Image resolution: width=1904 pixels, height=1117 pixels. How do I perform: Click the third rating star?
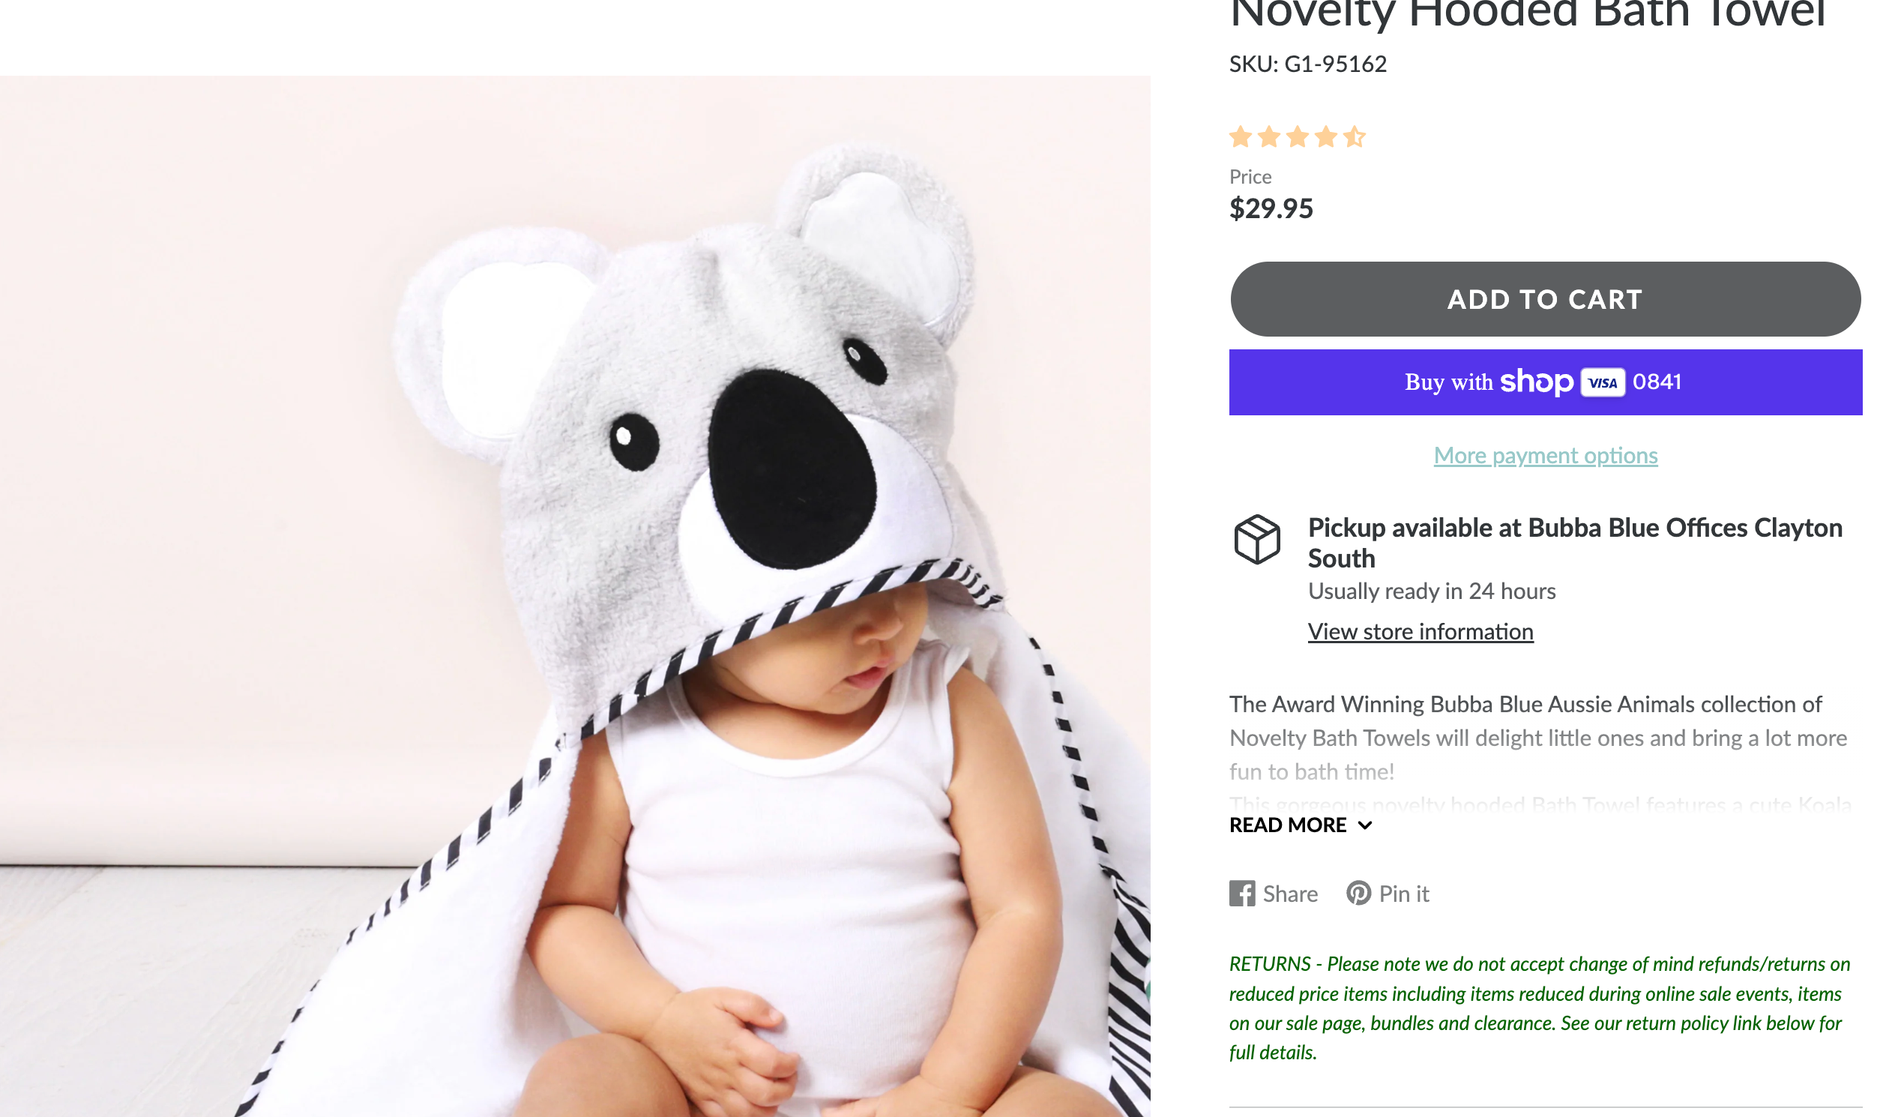(x=1298, y=137)
